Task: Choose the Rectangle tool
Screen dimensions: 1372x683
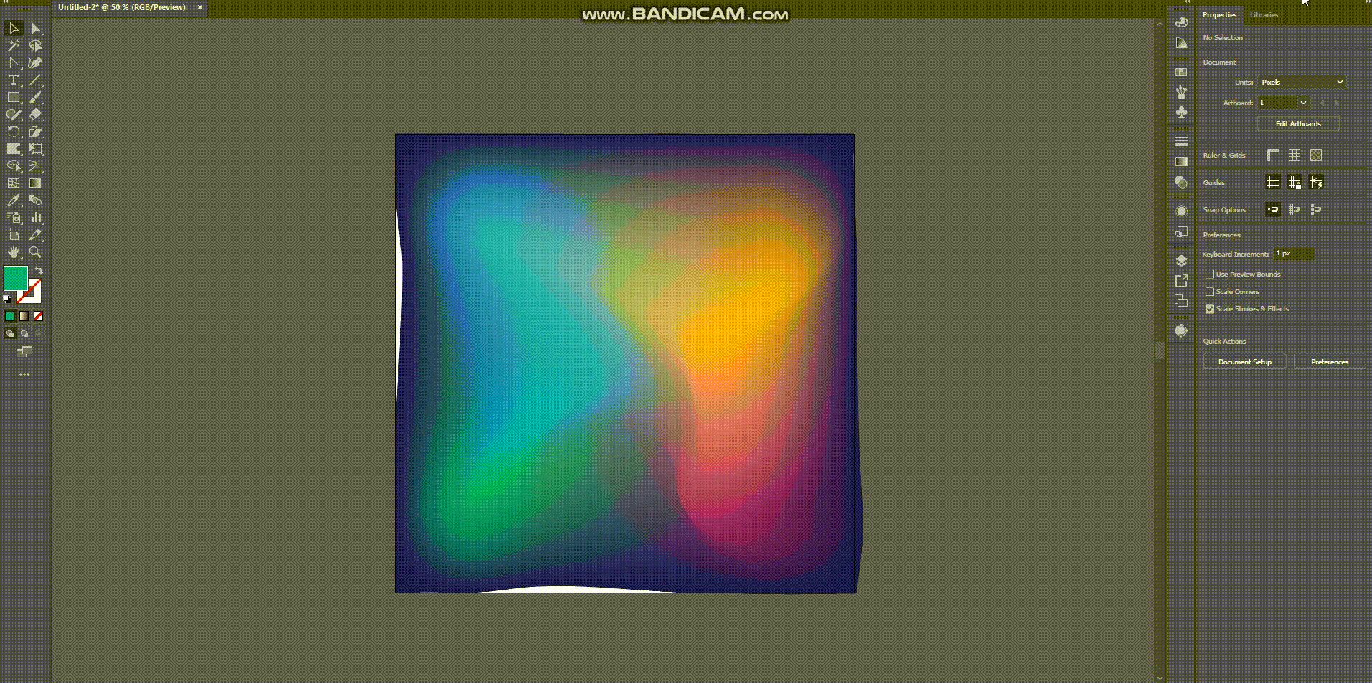Action: 14,98
